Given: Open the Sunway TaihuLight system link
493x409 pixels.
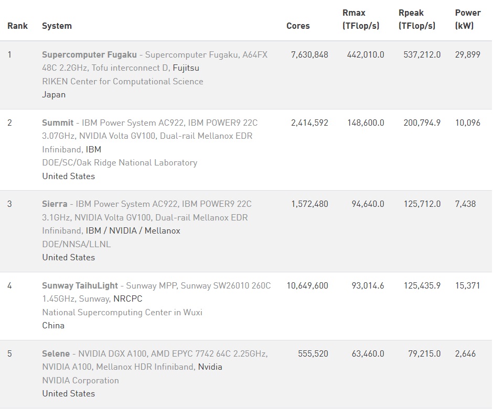Looking at the screenshot, I should point(80,285).
